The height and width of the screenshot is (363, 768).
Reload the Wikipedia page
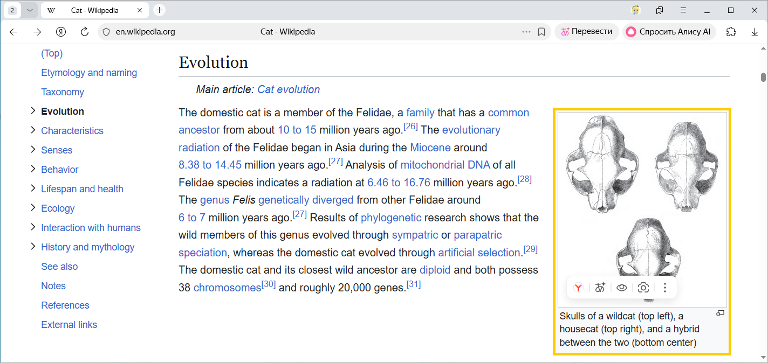click(84, 32)
